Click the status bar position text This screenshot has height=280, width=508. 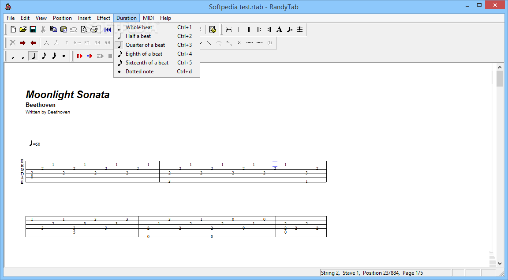tap(372, 273)
